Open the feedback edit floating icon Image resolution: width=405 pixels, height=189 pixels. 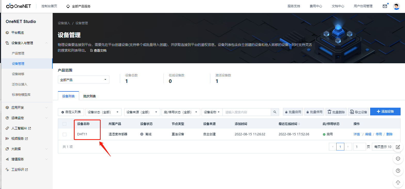tap(398, 147)
